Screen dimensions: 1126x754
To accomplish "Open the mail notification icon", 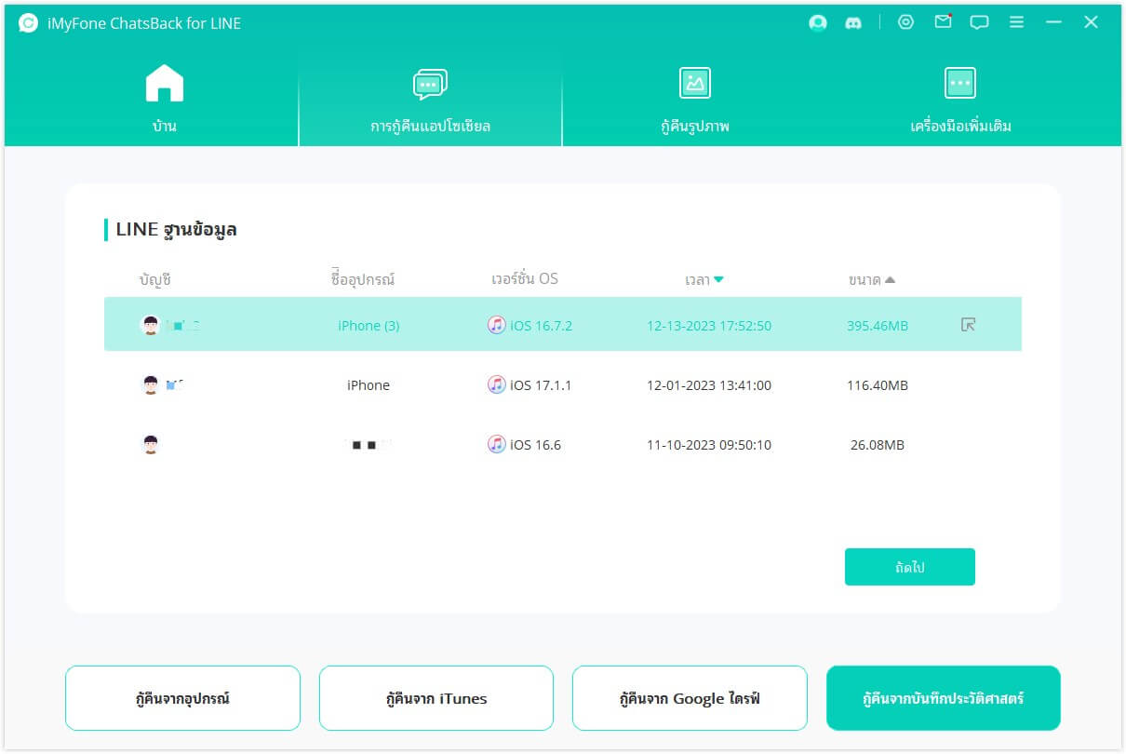I will pos(944,21).
